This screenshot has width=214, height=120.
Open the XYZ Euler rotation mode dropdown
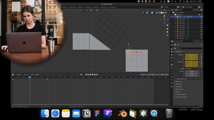[192, 69]
